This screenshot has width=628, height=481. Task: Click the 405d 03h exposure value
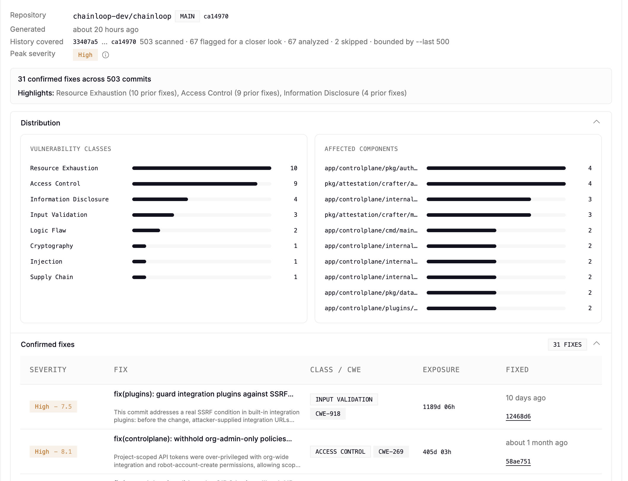click(437, 452)
